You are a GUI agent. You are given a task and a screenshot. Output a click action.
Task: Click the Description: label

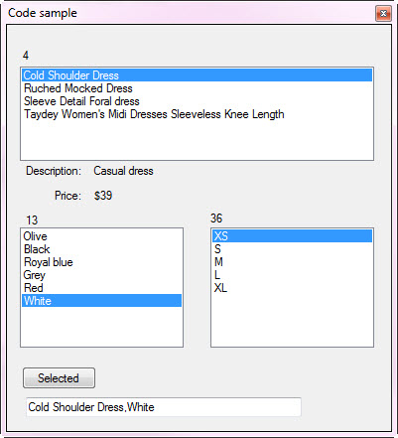54,171
